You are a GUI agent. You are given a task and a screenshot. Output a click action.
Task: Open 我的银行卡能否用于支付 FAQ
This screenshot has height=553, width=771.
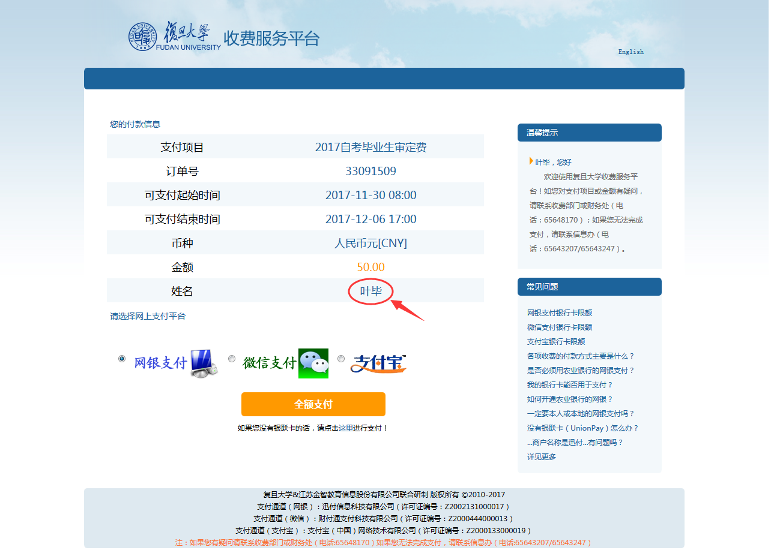(x=569, y=385)
